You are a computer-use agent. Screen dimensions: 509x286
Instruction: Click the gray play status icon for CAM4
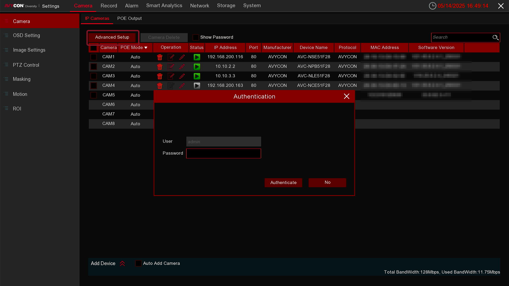point(197,86)
